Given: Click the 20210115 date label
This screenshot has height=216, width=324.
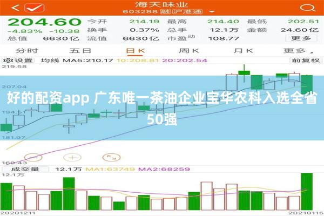Looking at the screenshot, I should [x=306, y=213].
